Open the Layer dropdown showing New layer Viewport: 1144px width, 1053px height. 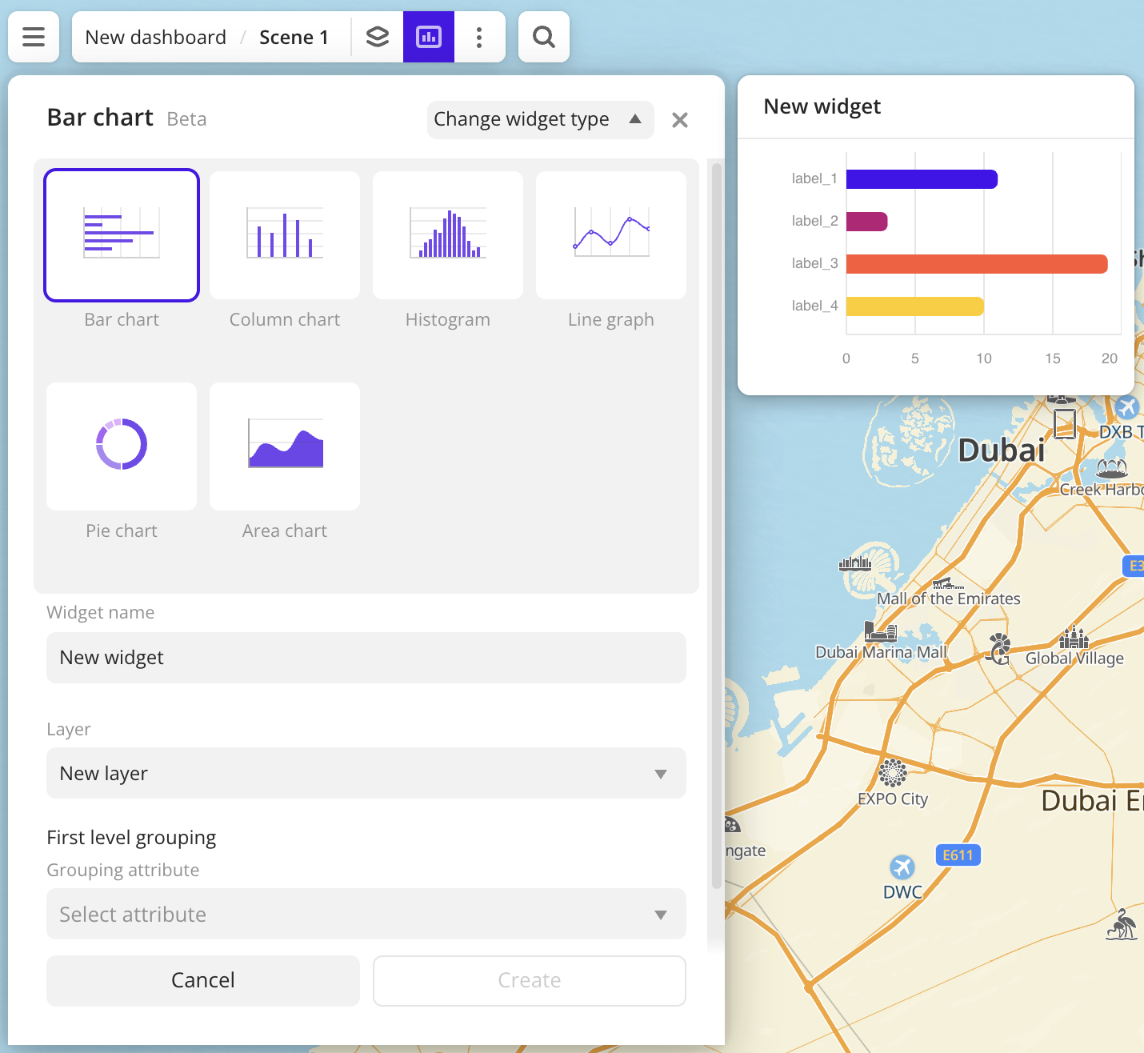(366, 773)
